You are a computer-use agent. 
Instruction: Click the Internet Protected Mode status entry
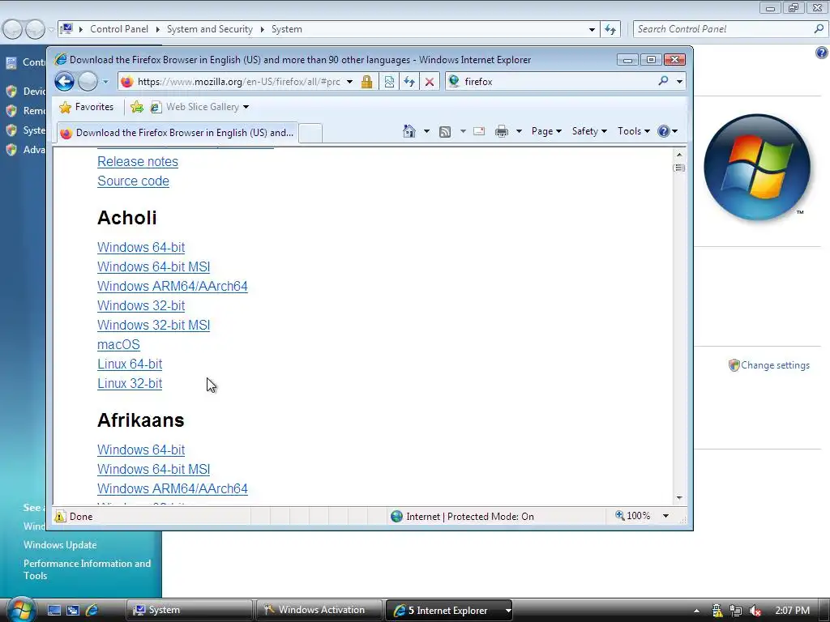tap(462, 516)
